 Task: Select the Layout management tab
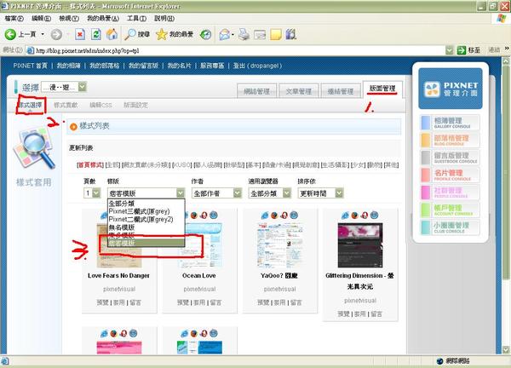coord(382,89)
